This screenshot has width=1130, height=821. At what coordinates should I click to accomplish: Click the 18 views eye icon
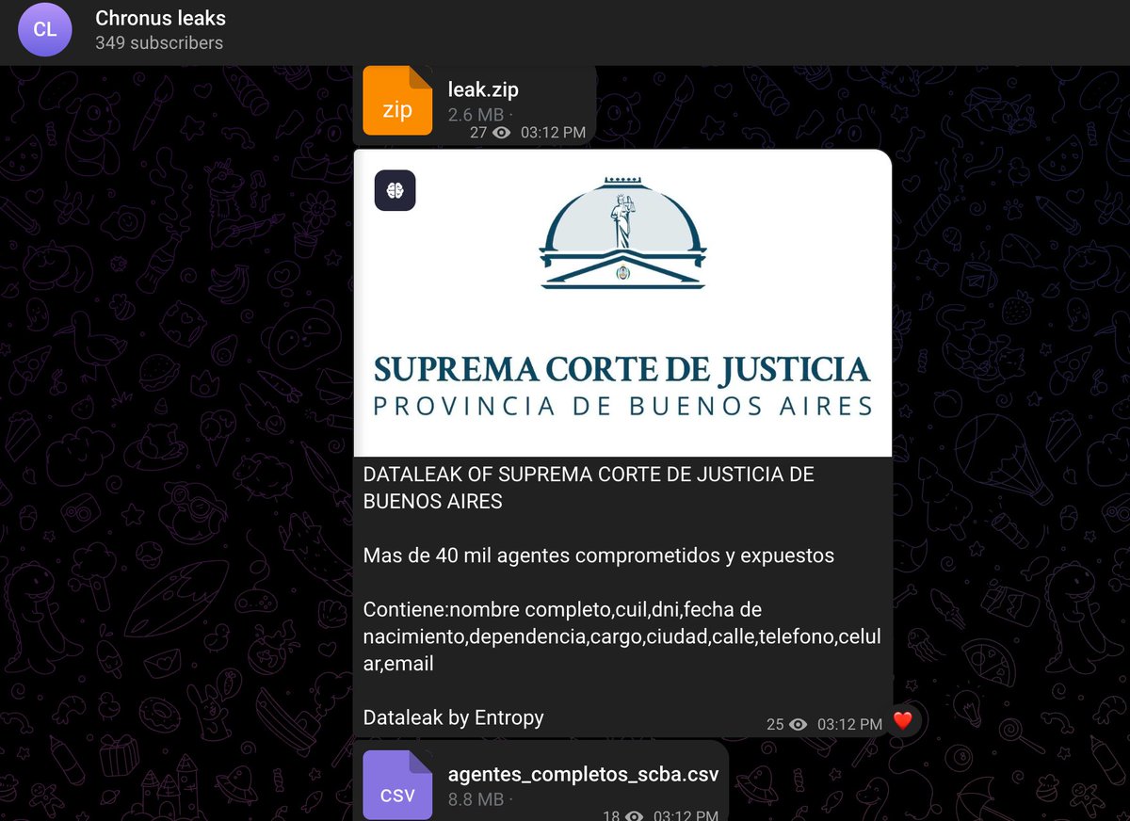coord(636,815)
